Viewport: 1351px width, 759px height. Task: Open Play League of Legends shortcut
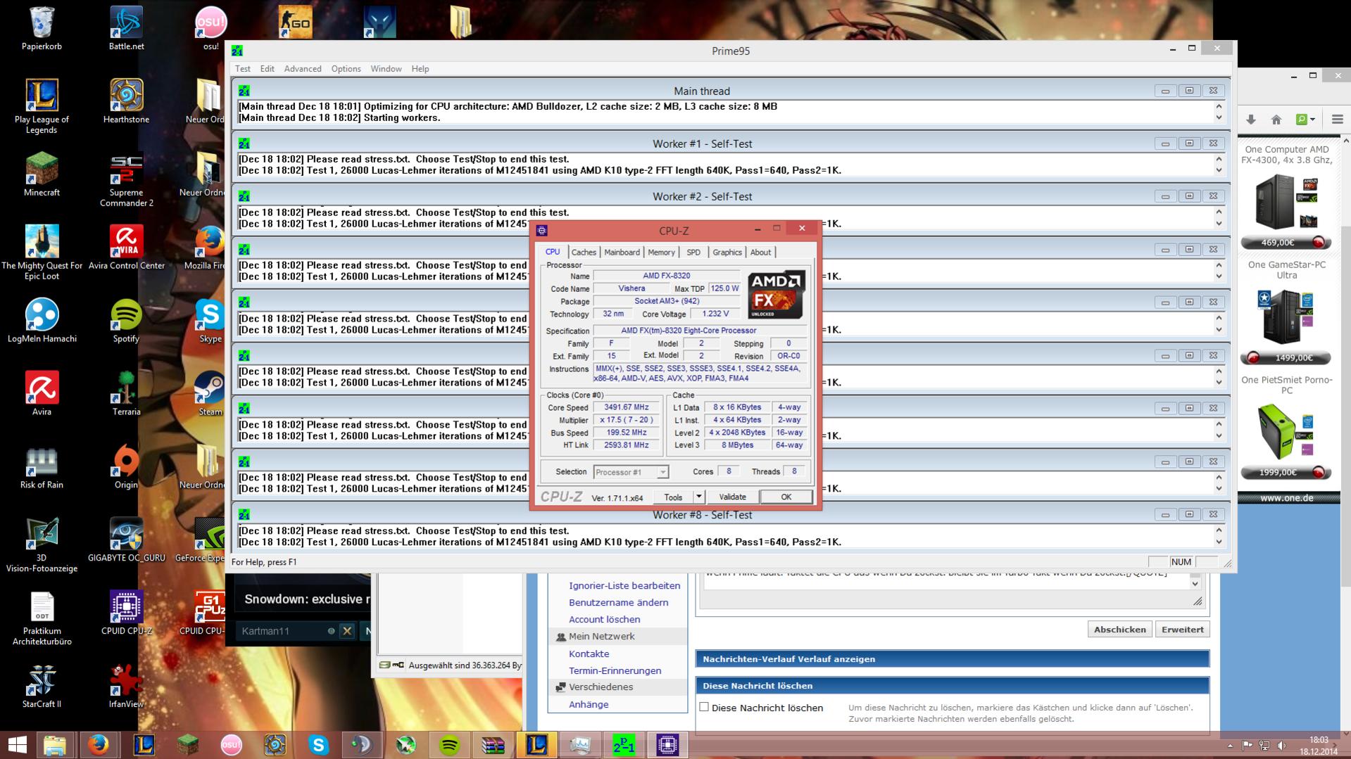[x=42, y=106]
